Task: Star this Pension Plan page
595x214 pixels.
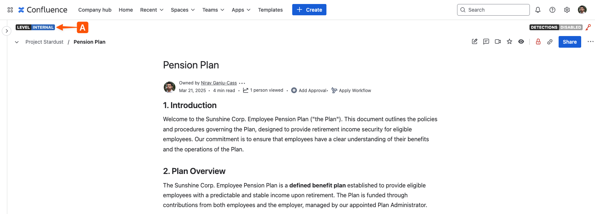Action: click(509, 41)
